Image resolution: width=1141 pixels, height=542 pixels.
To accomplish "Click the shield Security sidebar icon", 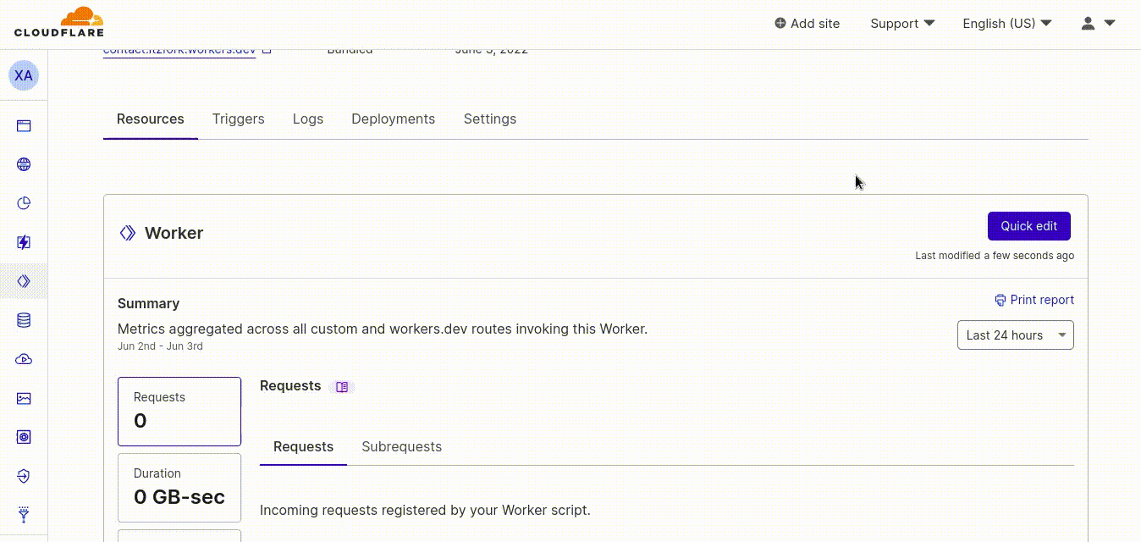I will coord(24,475).
